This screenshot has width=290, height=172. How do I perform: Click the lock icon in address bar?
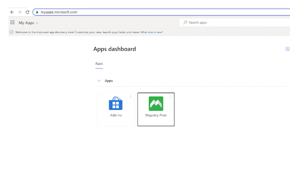tap(37, 12)
